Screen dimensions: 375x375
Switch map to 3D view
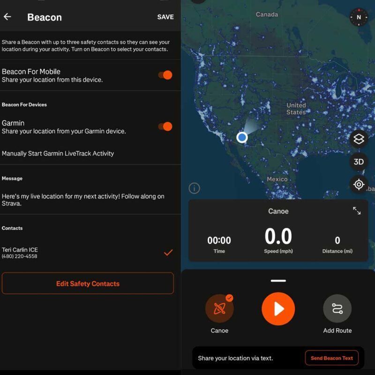tap(359, 162)
